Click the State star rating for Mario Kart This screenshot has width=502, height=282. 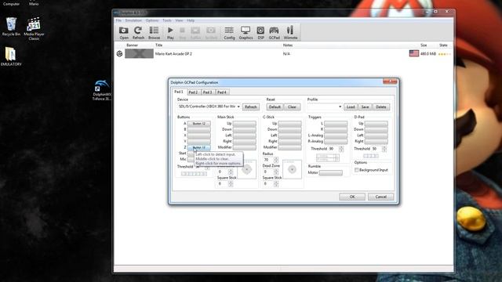[x=445, y=54]
